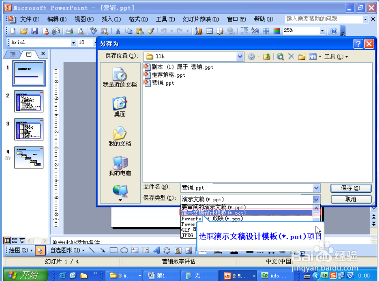Open the Edit menu
379x281 pixels.
[57, 19]
